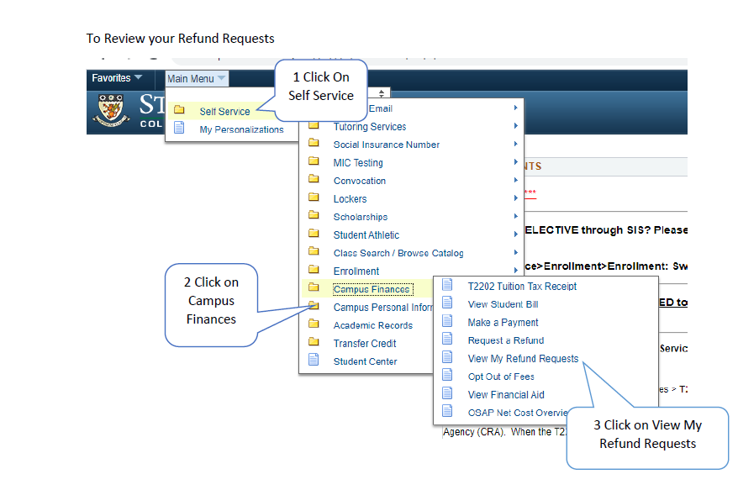
Task: Select Self Service menu entry
Action: [x=224, y=112]
